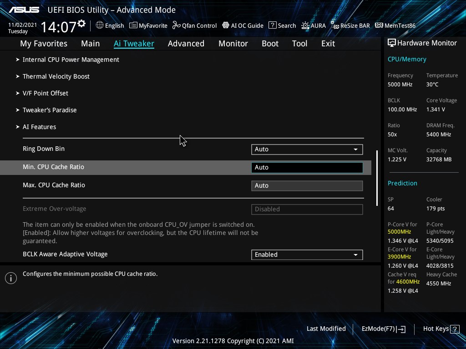Launch the AI OC Guide icon
The image size is (466, 349).
[x=226, y=25]
